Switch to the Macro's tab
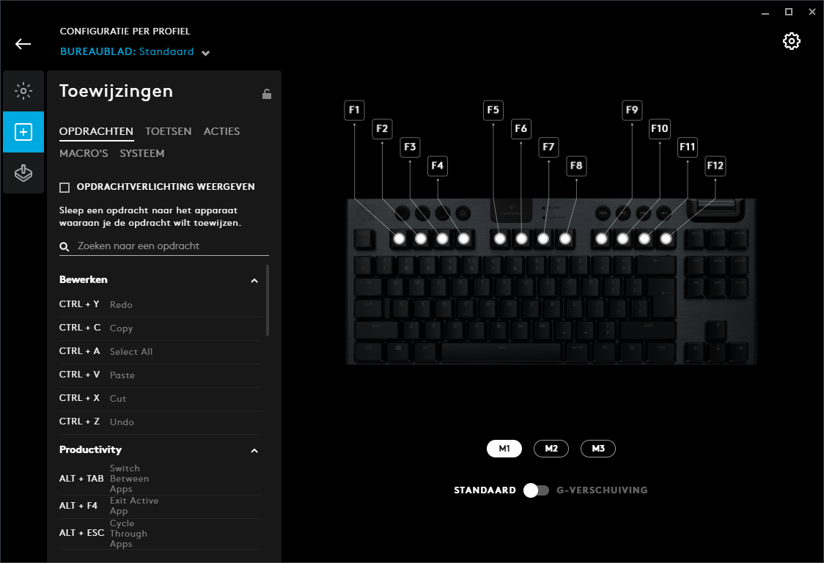Viewport: 824px width, 563px height. 84,153
